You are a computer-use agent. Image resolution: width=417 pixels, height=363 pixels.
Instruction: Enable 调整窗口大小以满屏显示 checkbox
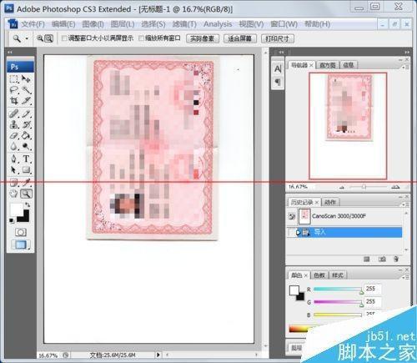pyautogui.click(x=64, y=38)
